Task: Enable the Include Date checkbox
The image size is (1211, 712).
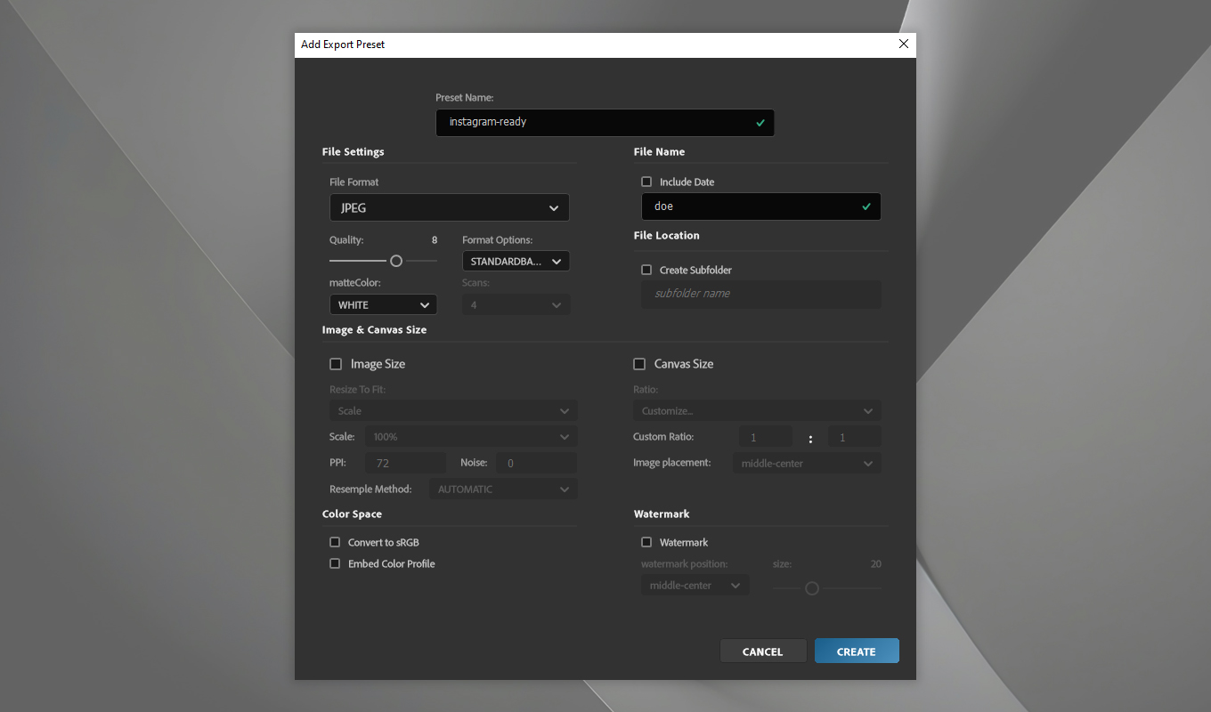Action: coord(646,182)
